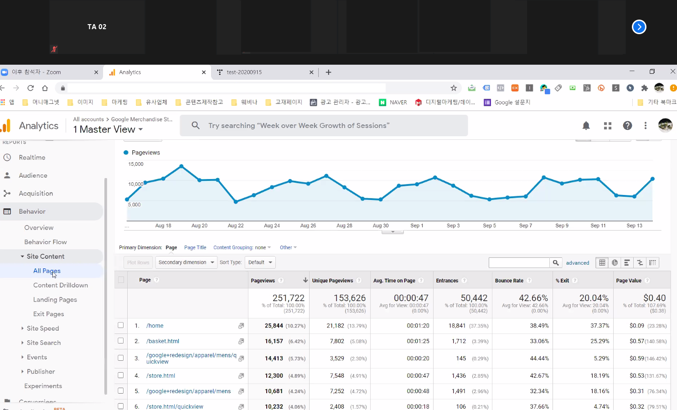Open the Secondary dimension dropdown
This screenshot has height=410, width=677.
[186, 262]
